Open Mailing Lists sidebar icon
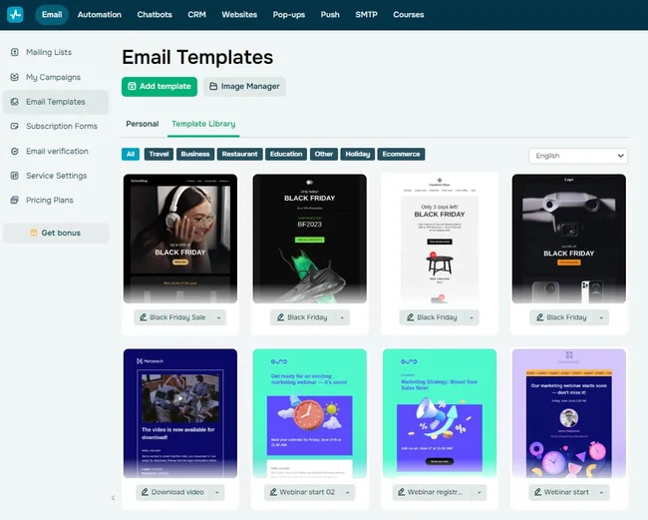The width and height of the screenshot is (648, 520). (14, 52)
